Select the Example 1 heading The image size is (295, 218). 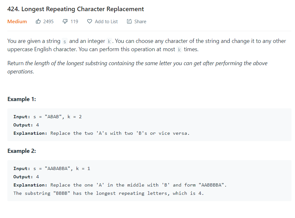pyautogui.click(x=21, y=99)
